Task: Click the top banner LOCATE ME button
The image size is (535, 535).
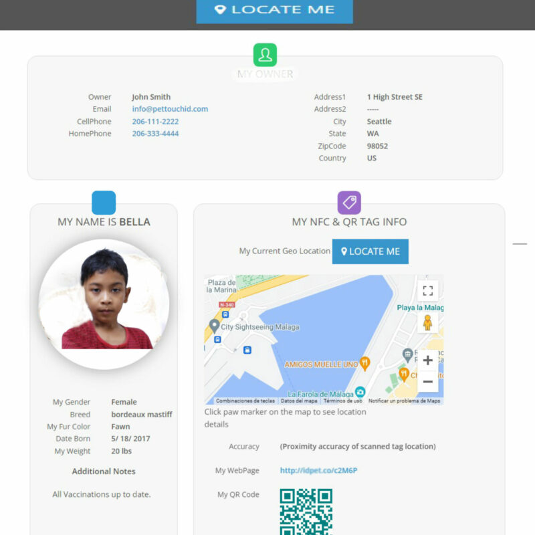Action: (274, 11)
